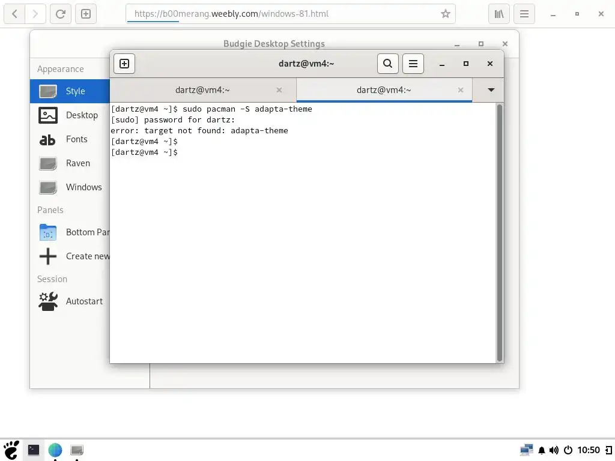Click Budgie settings icon in taskbar
Viewport: 615px width, 461px height.
point(77,450)
